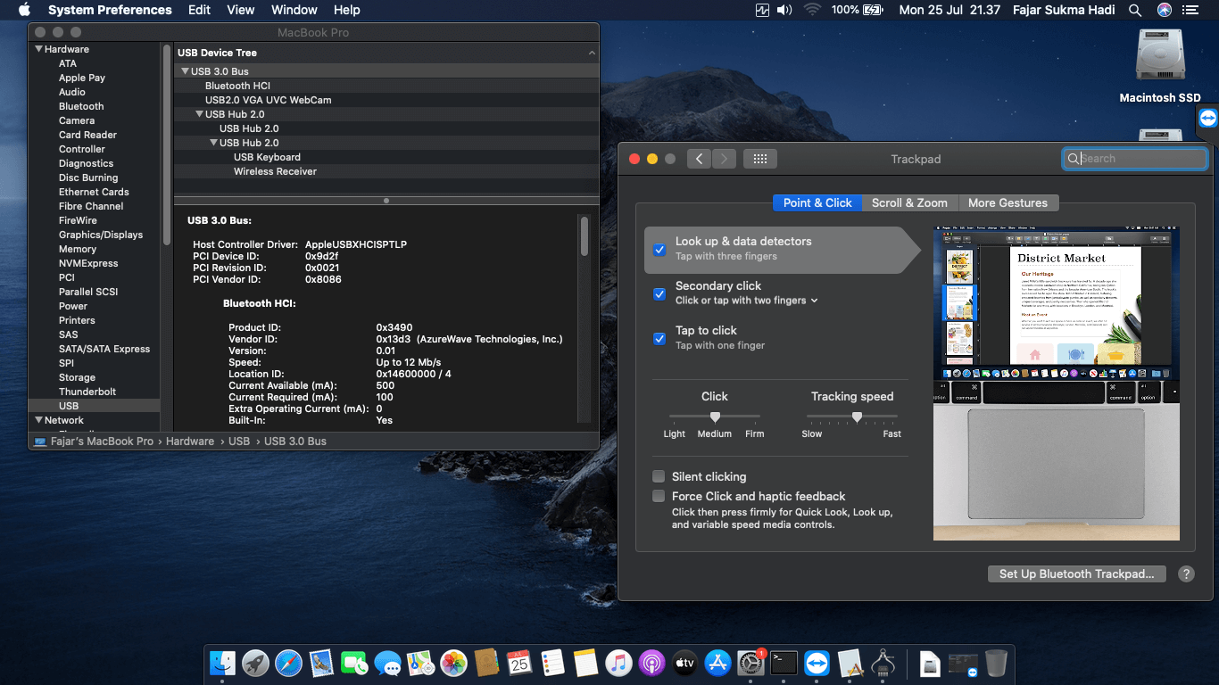Enable Silent clicking checkbox
The image size is (1219, 685).
pyautogui.click(x=659, y=476)
